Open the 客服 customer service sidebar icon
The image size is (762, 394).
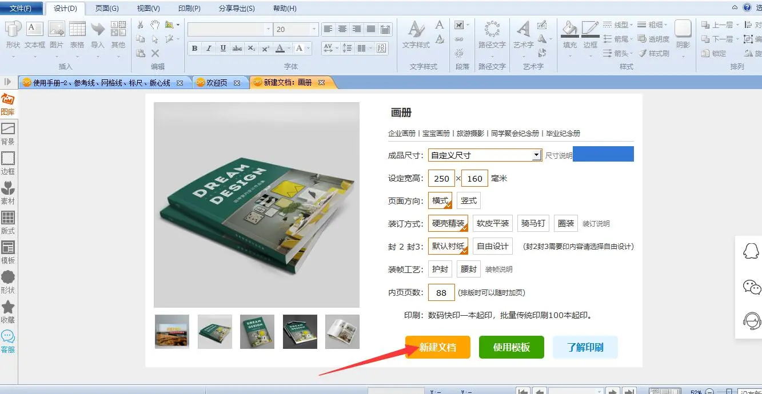[8, 341]
